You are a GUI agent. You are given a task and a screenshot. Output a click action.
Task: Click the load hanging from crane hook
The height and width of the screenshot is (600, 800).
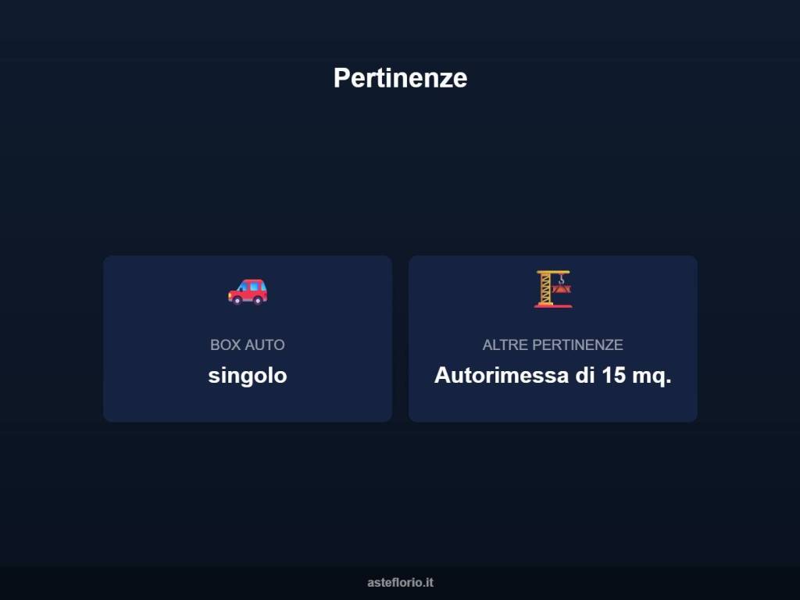click(561, 289)
